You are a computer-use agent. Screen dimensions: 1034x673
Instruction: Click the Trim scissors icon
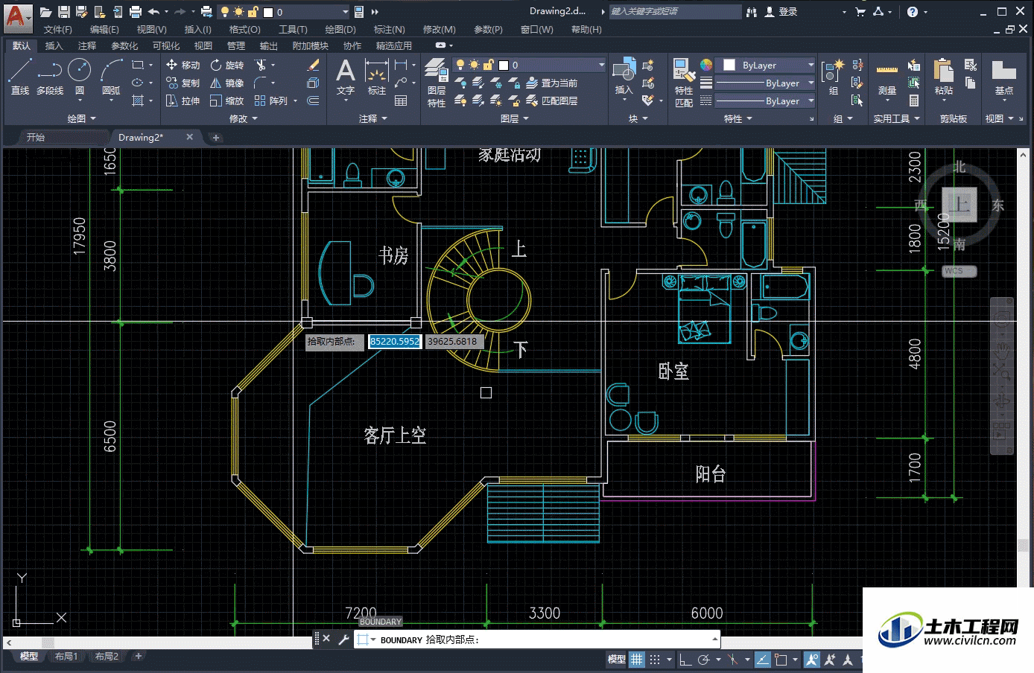(260, 66)
